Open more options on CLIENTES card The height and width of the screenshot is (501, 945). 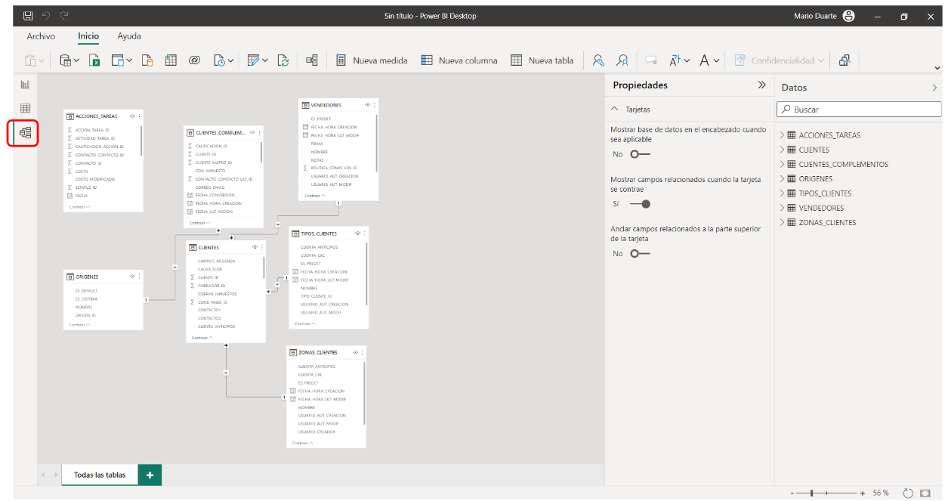(262, 247)
